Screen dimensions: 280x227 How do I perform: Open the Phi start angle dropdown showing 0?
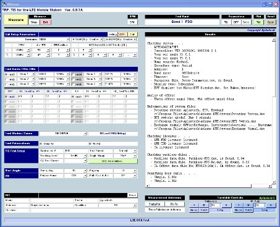tap(135, 171)
